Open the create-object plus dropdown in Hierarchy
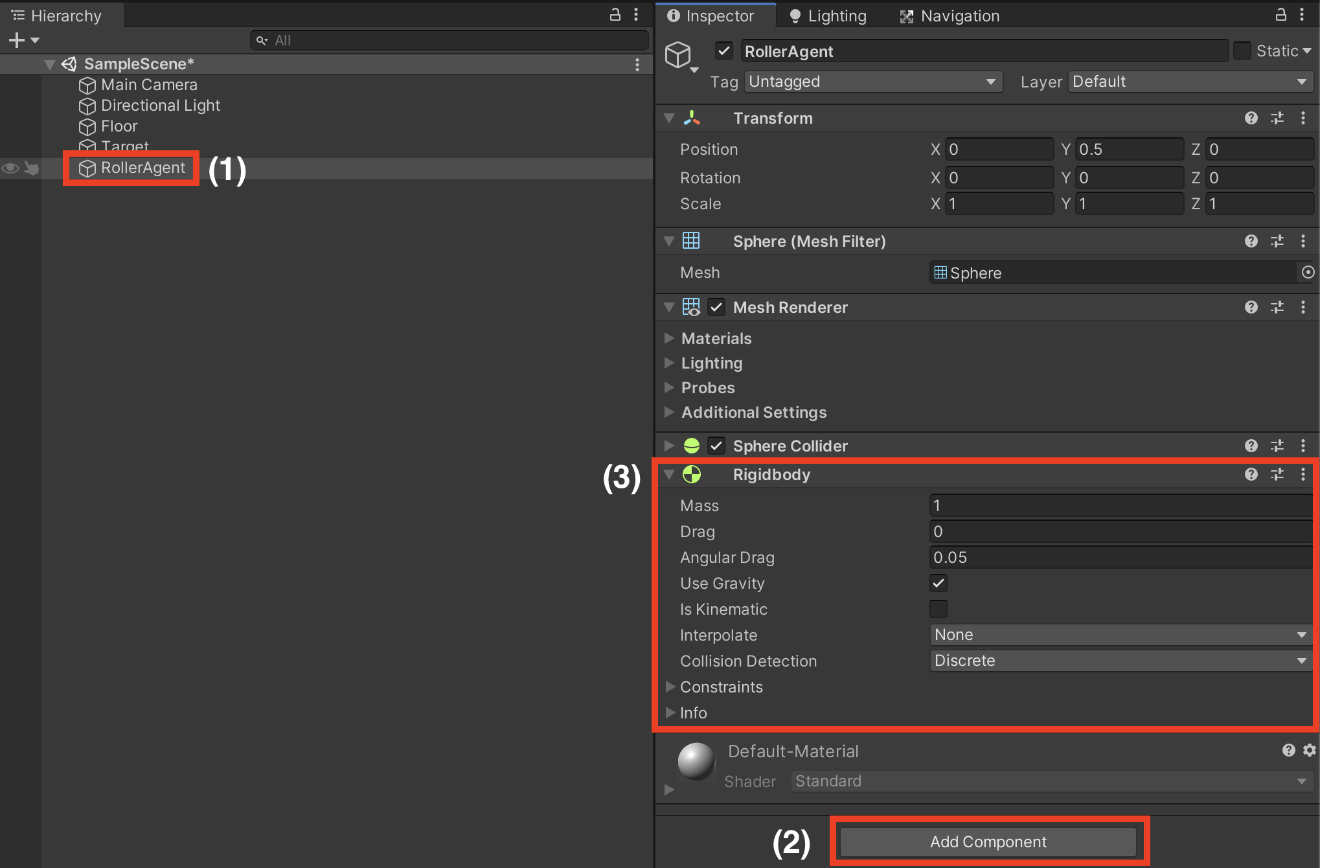Screen dimensions: 1320x868 (24, 40)
